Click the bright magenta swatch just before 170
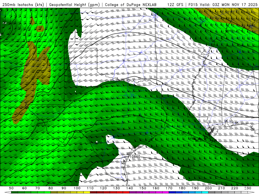This screenshot has height=194, width=259. point(166,192)
